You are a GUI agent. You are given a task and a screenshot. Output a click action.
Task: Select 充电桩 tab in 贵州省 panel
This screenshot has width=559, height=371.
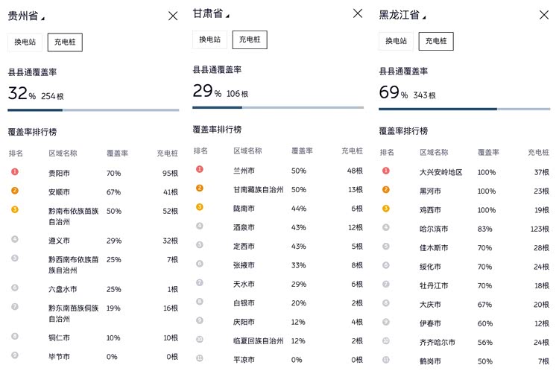click(x=65, y=42)
